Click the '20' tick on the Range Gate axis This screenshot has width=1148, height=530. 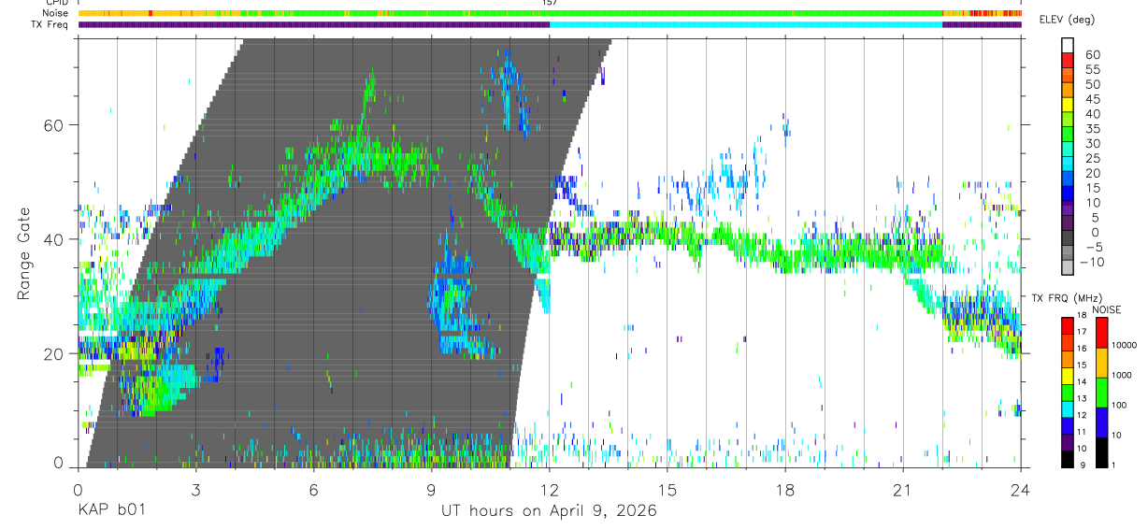click(54, 354)
